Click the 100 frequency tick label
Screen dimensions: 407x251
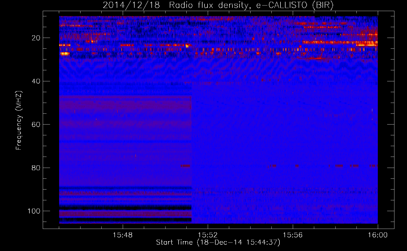click(x=34, y=211)
